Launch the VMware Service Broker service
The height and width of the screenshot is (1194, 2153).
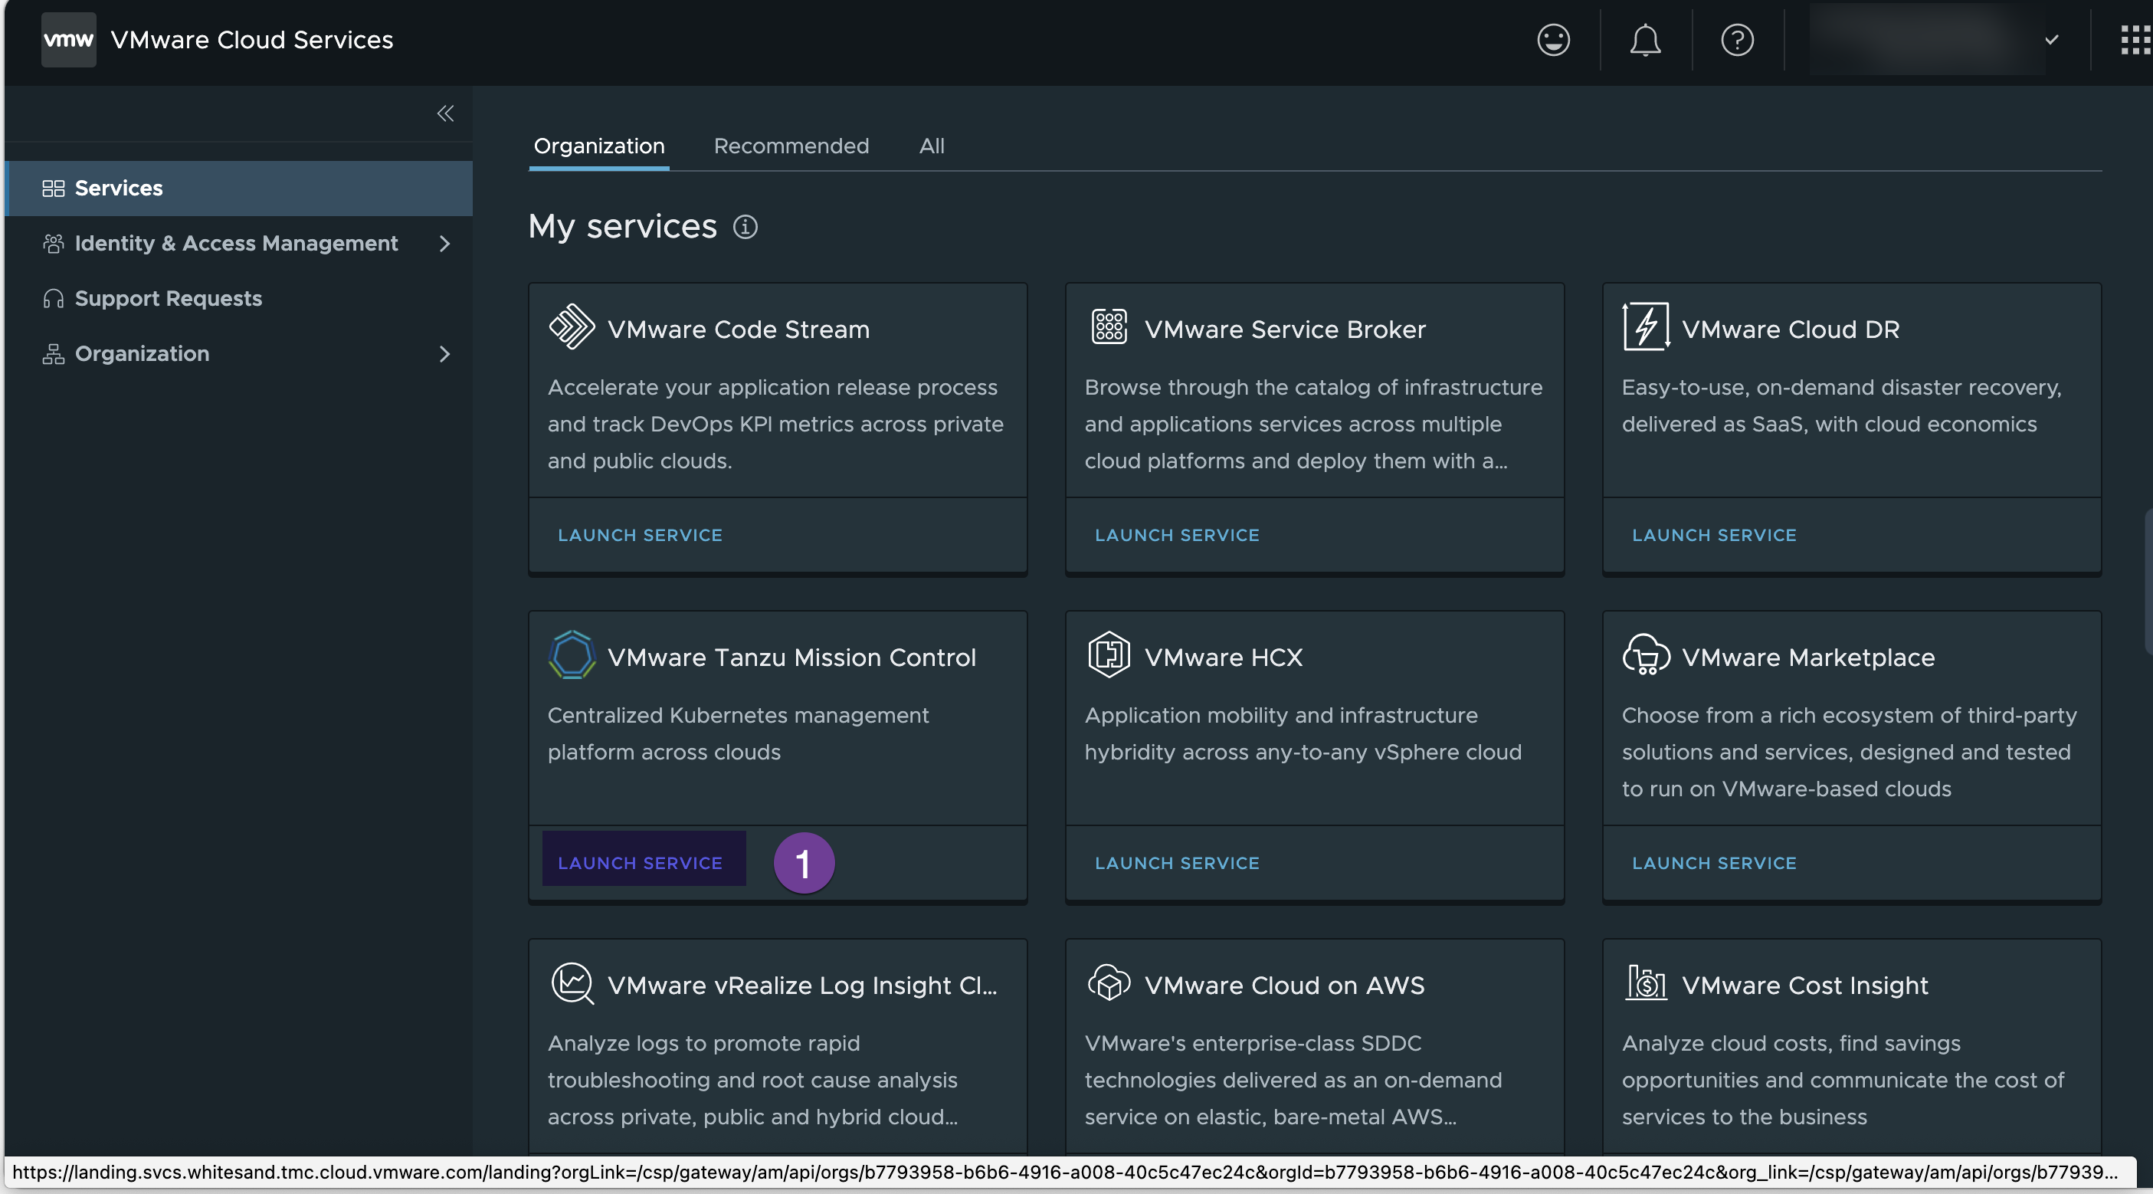[x=1177, y=535]
